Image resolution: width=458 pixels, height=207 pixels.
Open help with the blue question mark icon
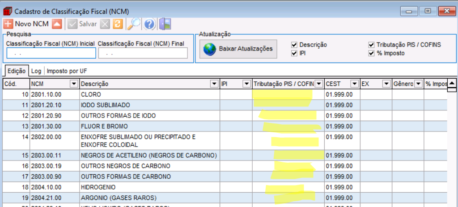point(149,24)
